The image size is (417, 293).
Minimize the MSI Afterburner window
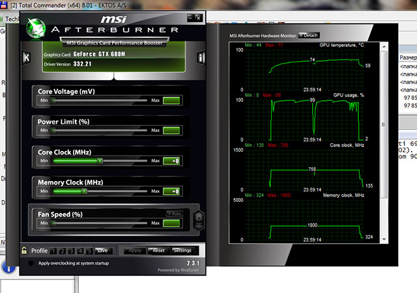190,18
